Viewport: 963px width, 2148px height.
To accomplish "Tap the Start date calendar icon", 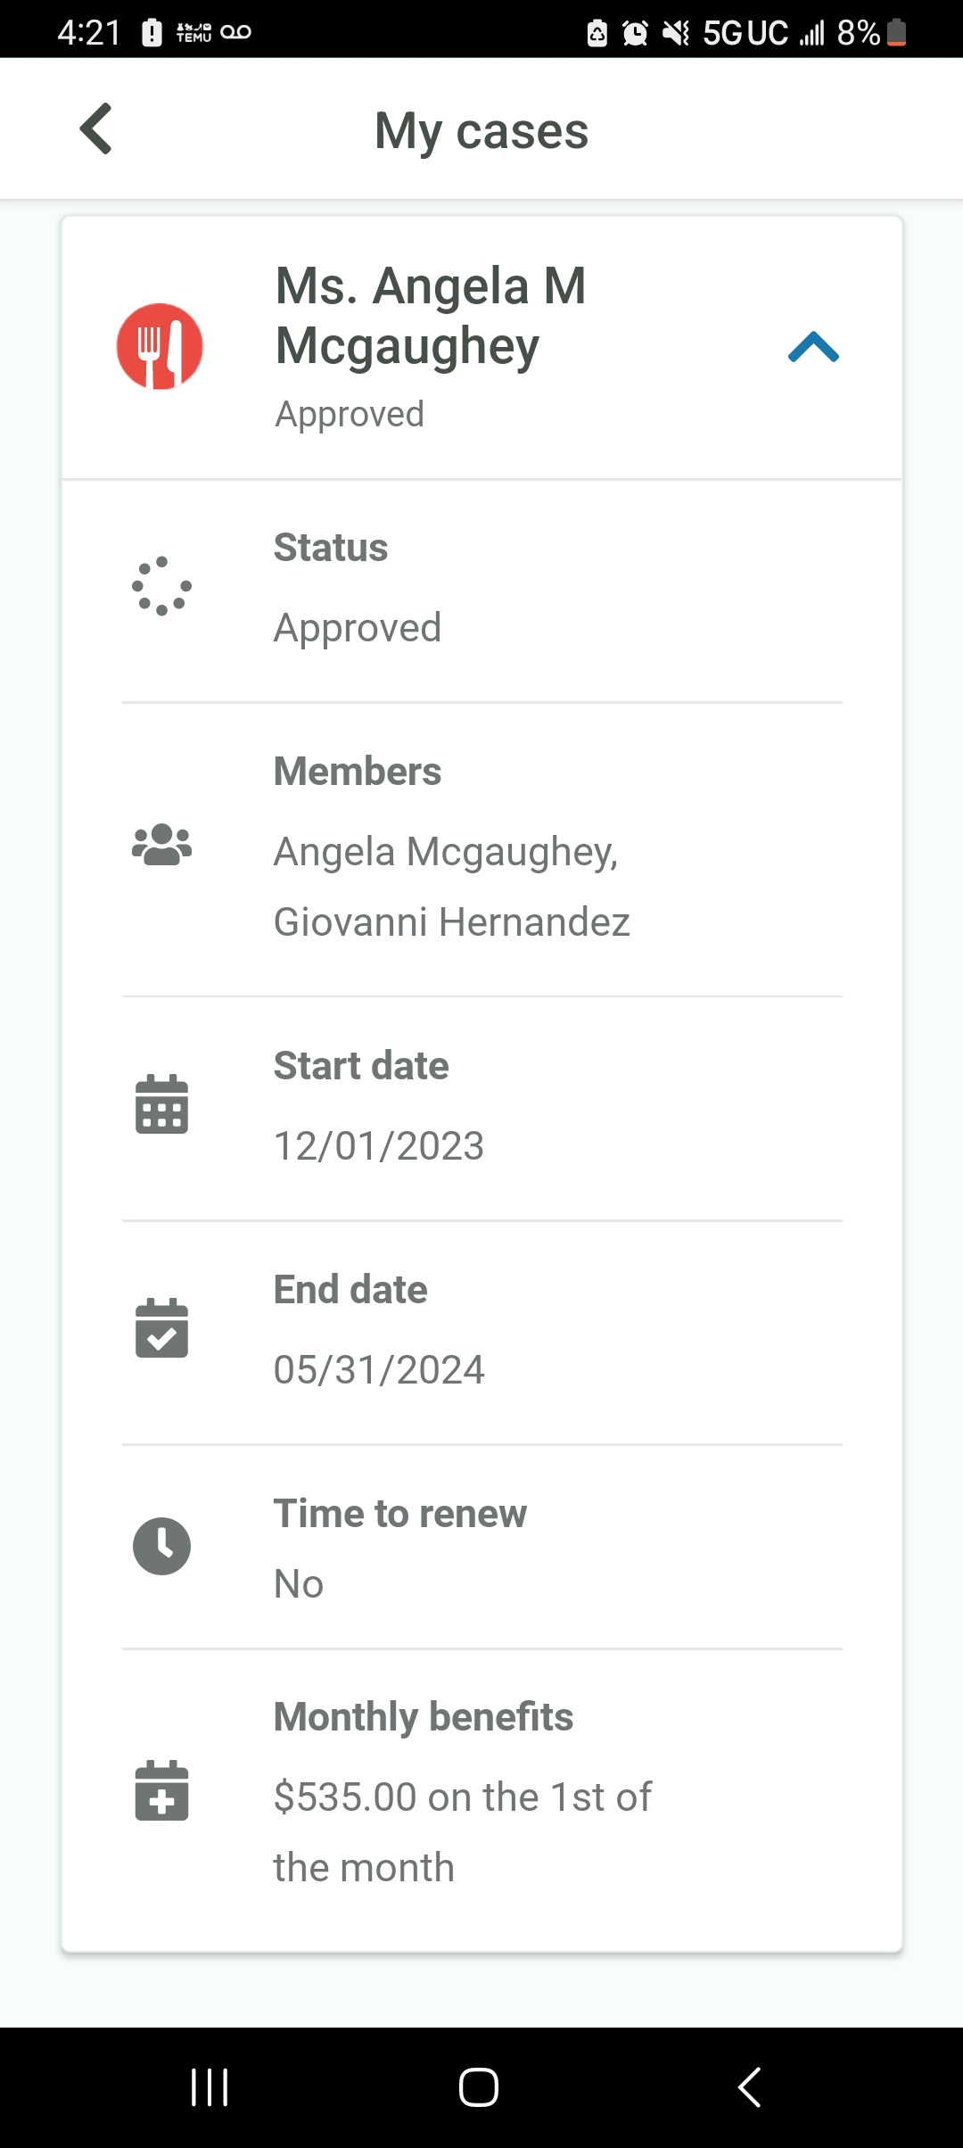I will click(x=161, y=1104).
